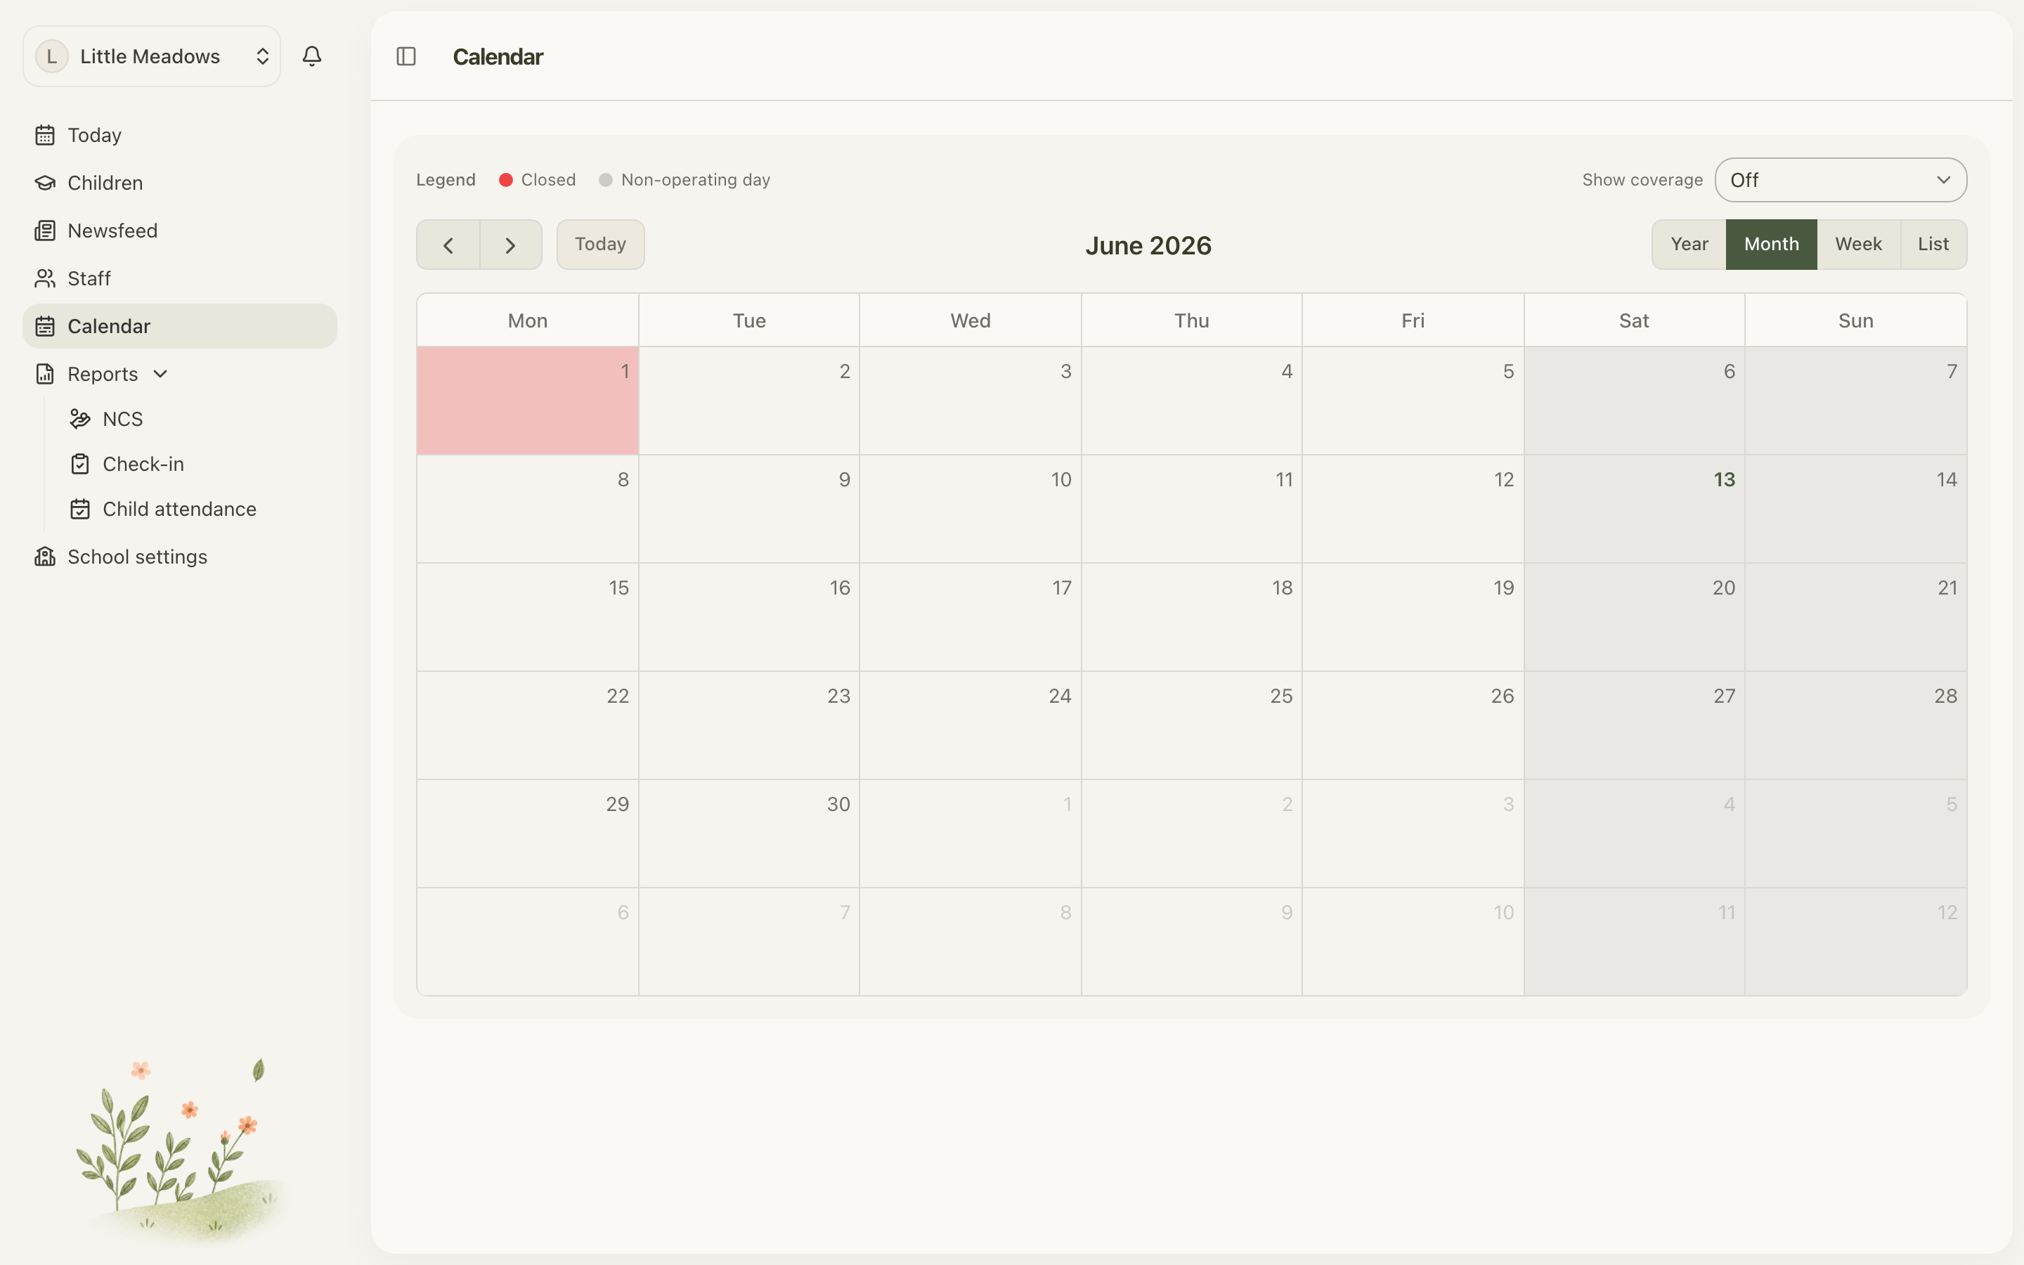Switch to Week view
Screen dimensions: 2024x1265
click(x=1858, y=245)
